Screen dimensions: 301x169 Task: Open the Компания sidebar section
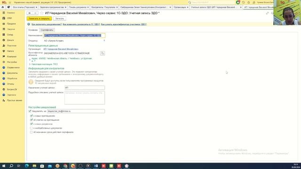point(11,56)
